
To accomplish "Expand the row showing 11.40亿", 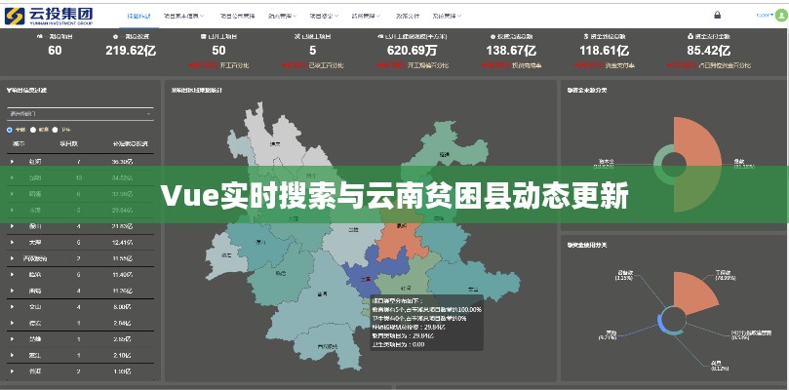I will tap(13, 275).
